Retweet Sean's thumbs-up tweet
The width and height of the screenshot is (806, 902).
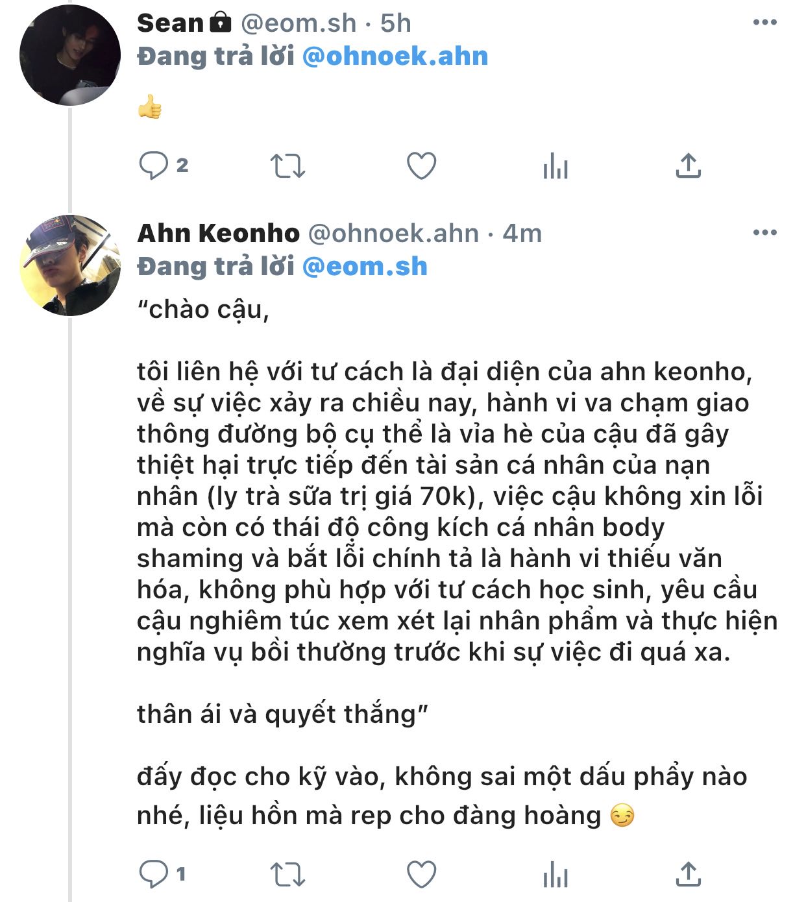pos(287,165)
